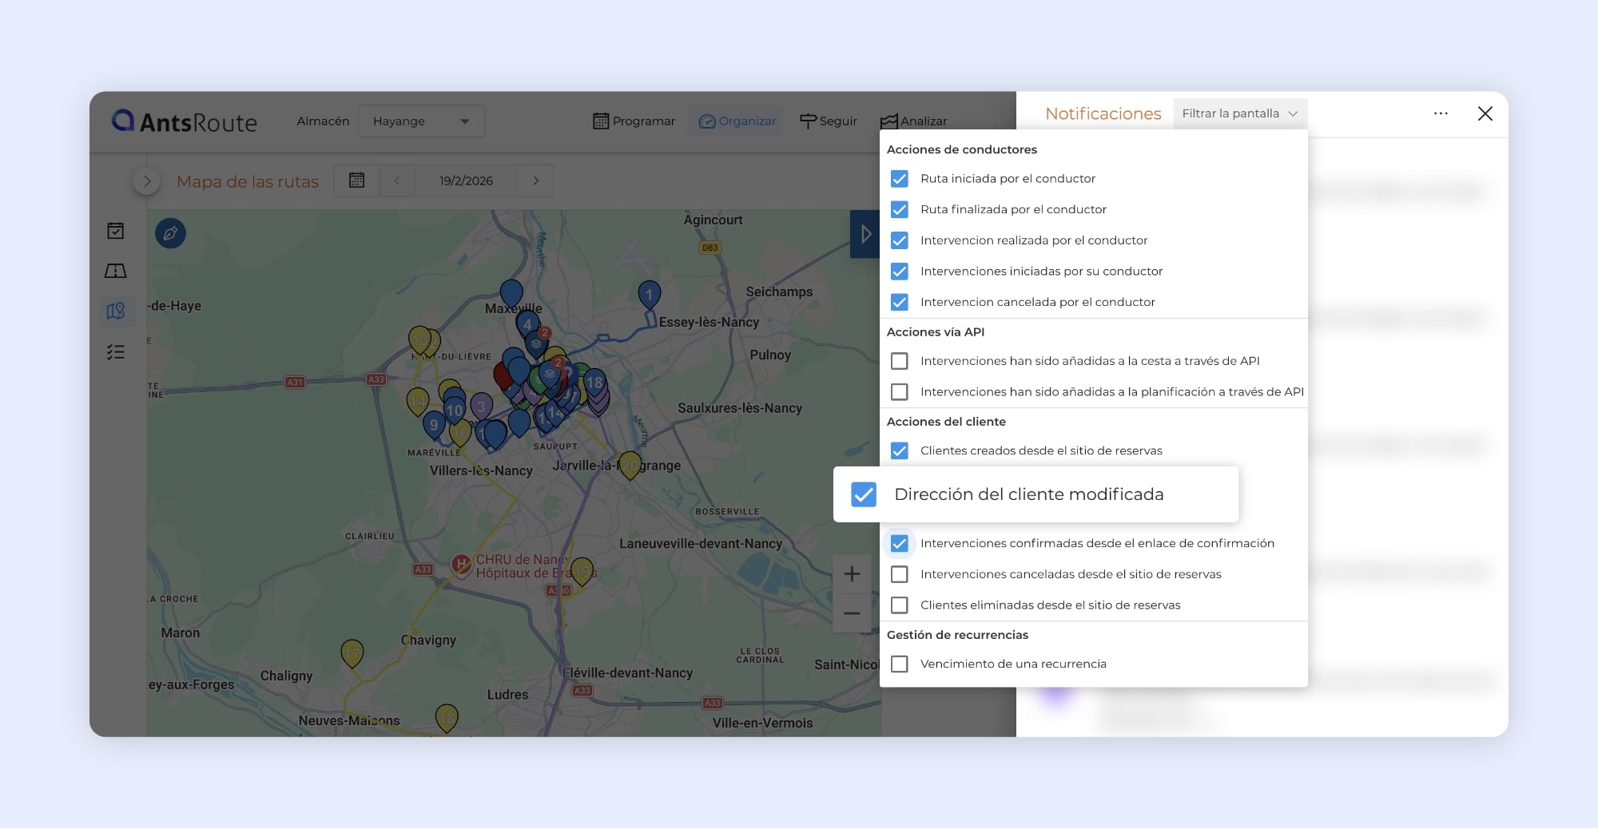1598x829 pixels.
Task: Click the blue pen edit icon on map
Action: (170, 233)
